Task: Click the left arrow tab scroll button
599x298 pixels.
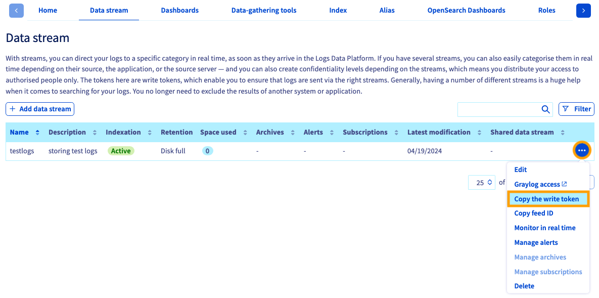Action: pyautogui.click(x=16, y=11)
